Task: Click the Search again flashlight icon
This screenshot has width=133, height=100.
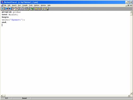Action: (x=17, y=9)
